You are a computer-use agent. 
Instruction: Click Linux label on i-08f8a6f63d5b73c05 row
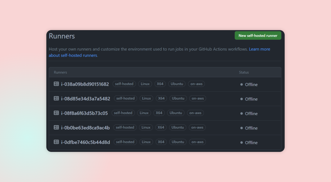(144, 113)
